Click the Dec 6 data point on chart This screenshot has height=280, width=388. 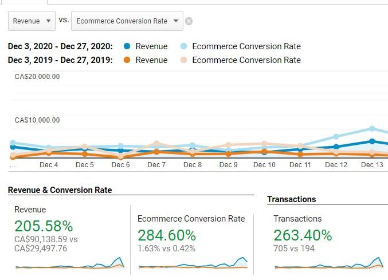tap(120, 147)
